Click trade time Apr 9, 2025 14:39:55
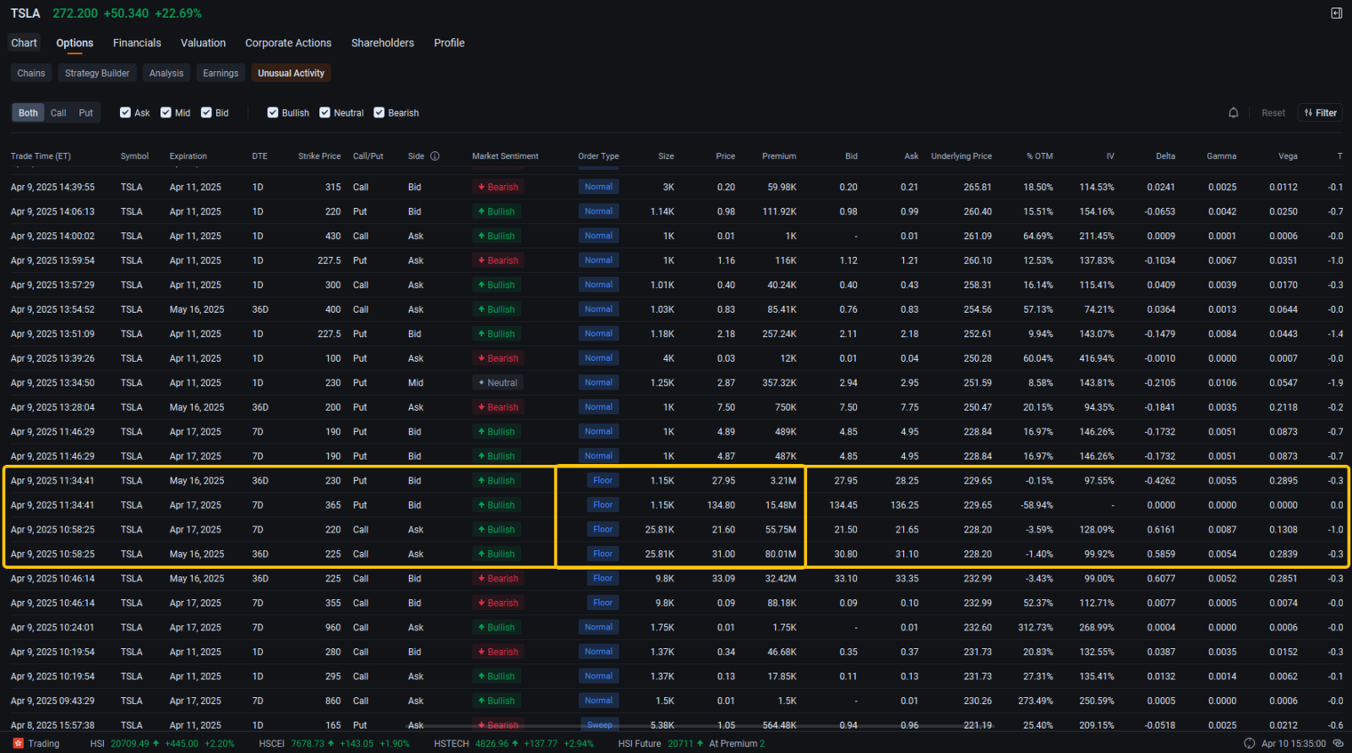1352x753 pixels. [52, 188]
